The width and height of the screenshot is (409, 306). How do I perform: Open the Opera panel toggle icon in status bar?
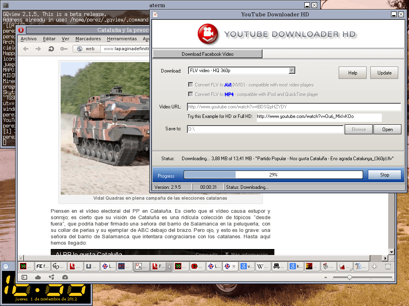click(24, 277)
